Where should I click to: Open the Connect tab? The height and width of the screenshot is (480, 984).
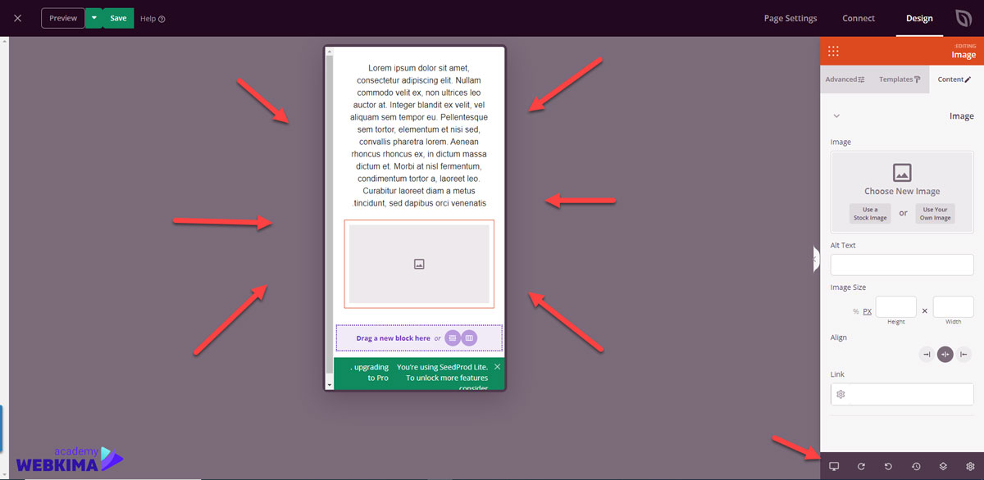[859, 18]
